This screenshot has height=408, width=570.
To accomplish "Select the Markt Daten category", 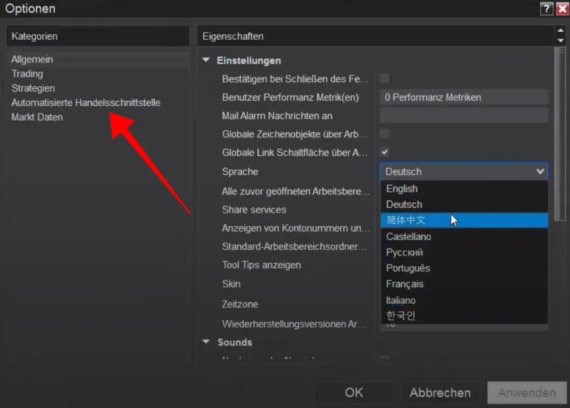I will (x=37, y=117).
